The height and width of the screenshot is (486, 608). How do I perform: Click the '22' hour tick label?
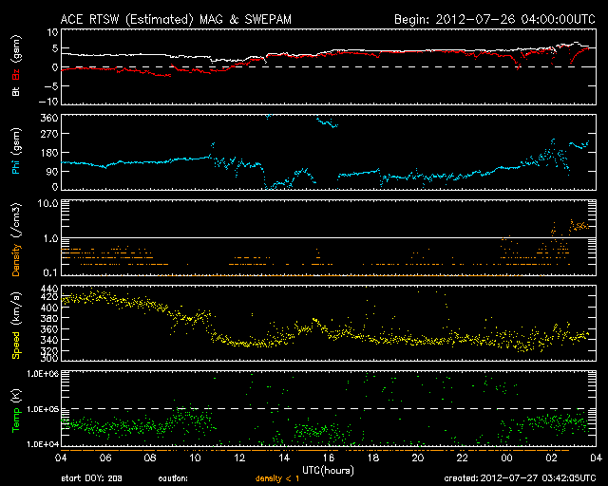click(x=463, y=458)
